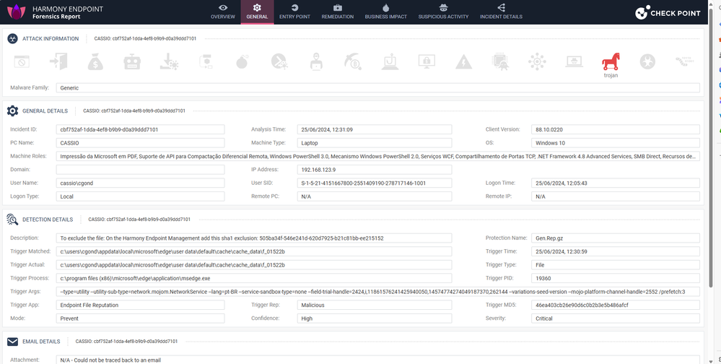721x364 pixels.
Task: Click the red trojan attack icon
Action: point(611,63)
